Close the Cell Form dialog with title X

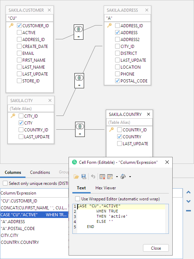click(167, 162)
